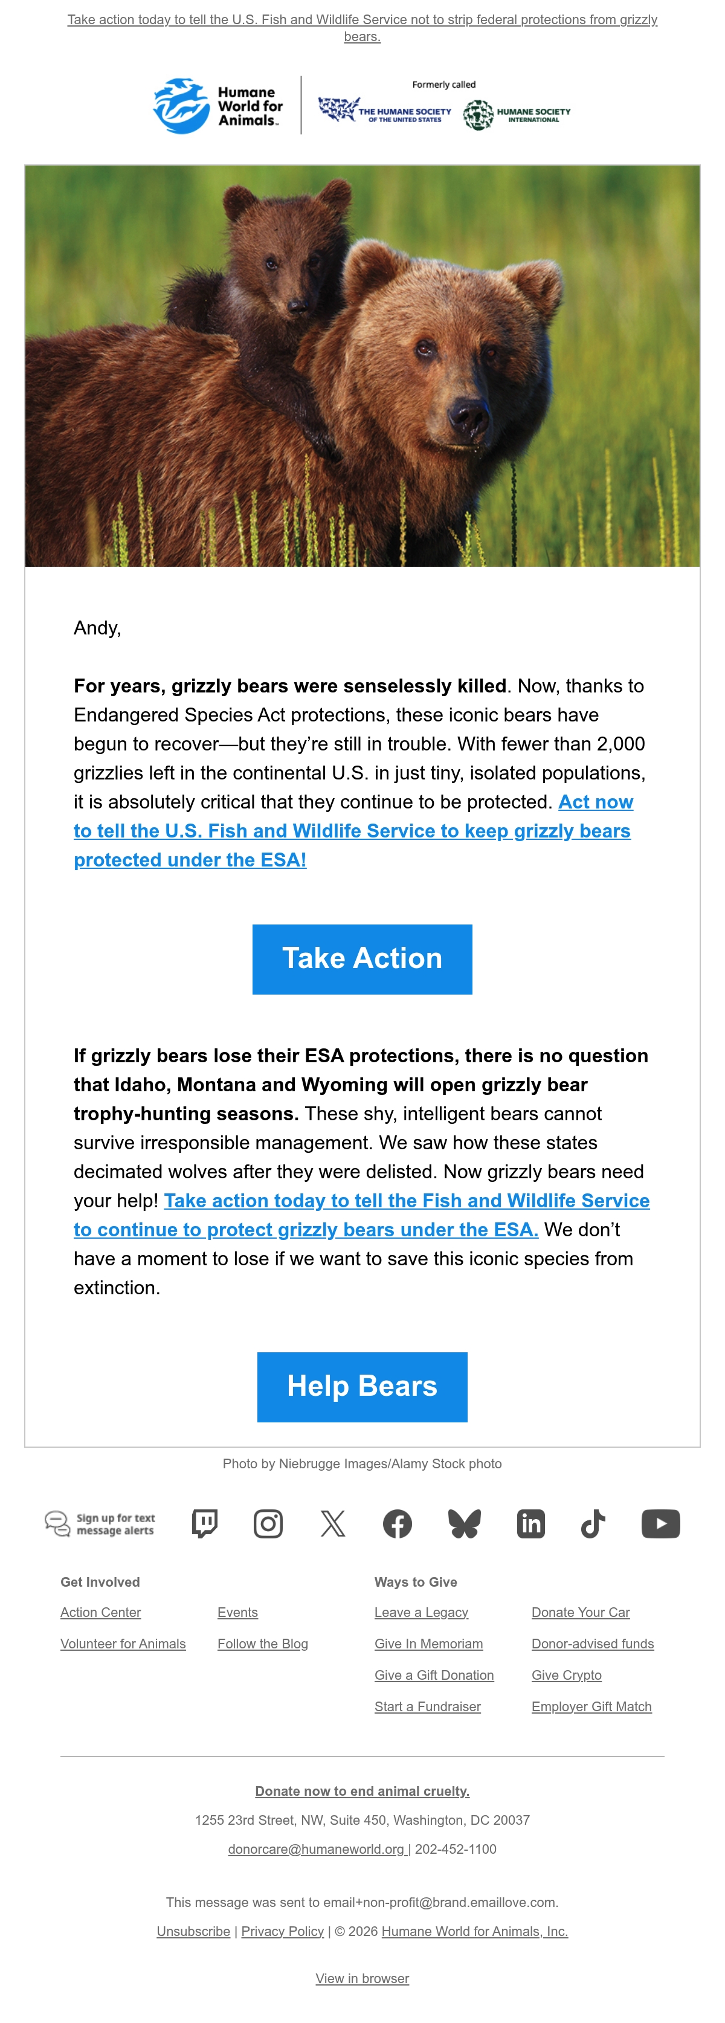Image resolution: width=725 pixels, height=2023 pixels.
Task: Click the Humane World for Animals logo
Action: point(218,106)
